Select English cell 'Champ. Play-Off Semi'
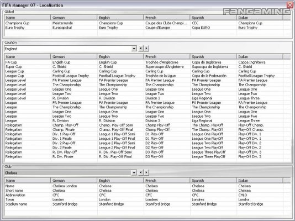295x221 pixels. pyautogui.click(x=116, y=125)
